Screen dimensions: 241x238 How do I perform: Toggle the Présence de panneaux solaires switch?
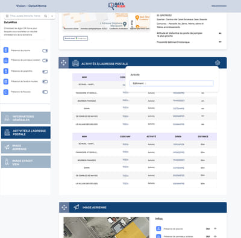point(45,60)
